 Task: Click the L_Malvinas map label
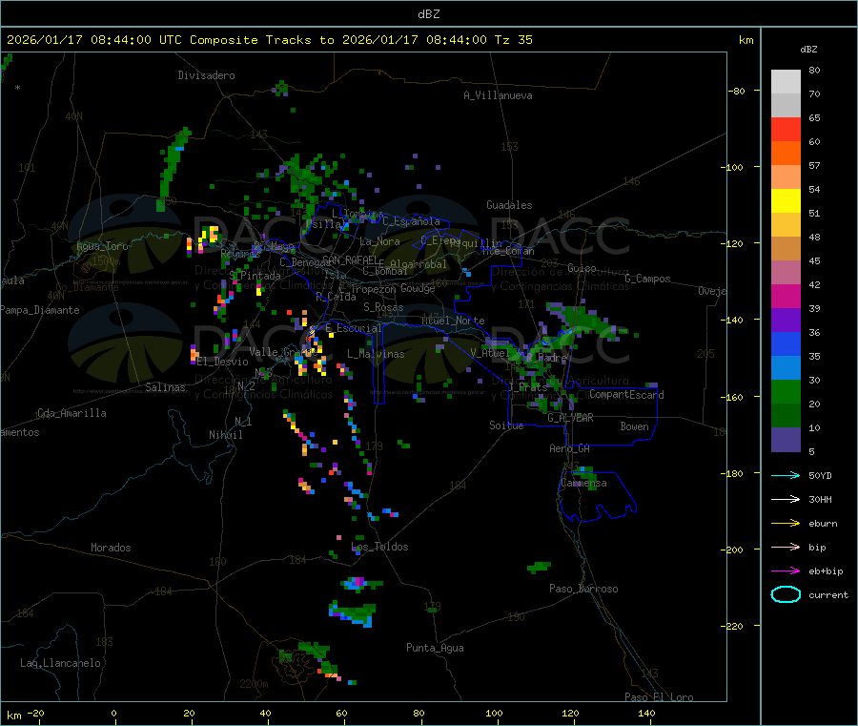[x=376, y=354]
